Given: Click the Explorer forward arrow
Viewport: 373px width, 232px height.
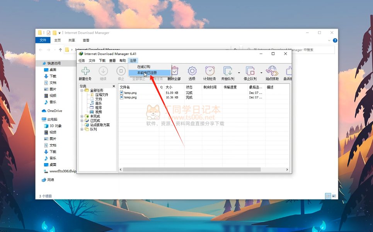Looking at the screenshot, I should [49, 50].
